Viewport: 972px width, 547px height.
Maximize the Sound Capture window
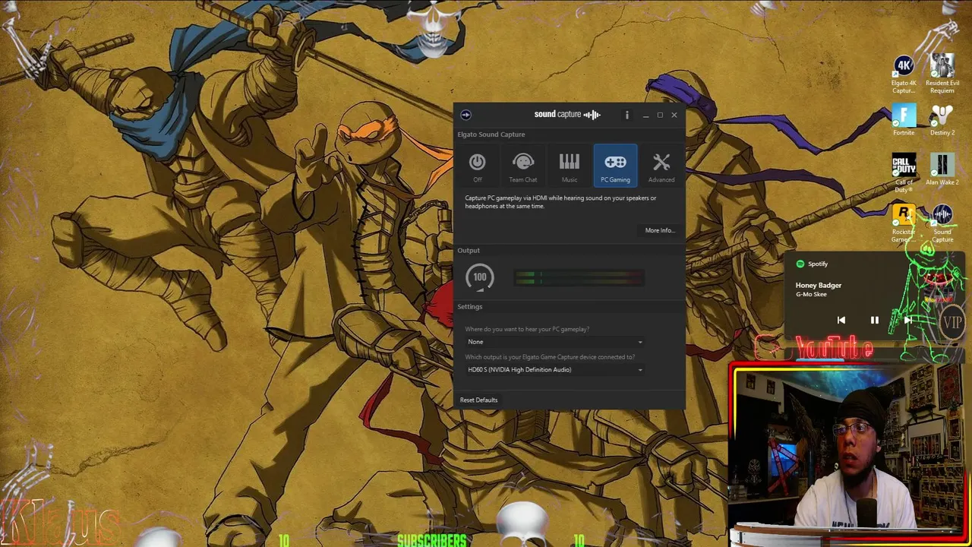point(660,115)
